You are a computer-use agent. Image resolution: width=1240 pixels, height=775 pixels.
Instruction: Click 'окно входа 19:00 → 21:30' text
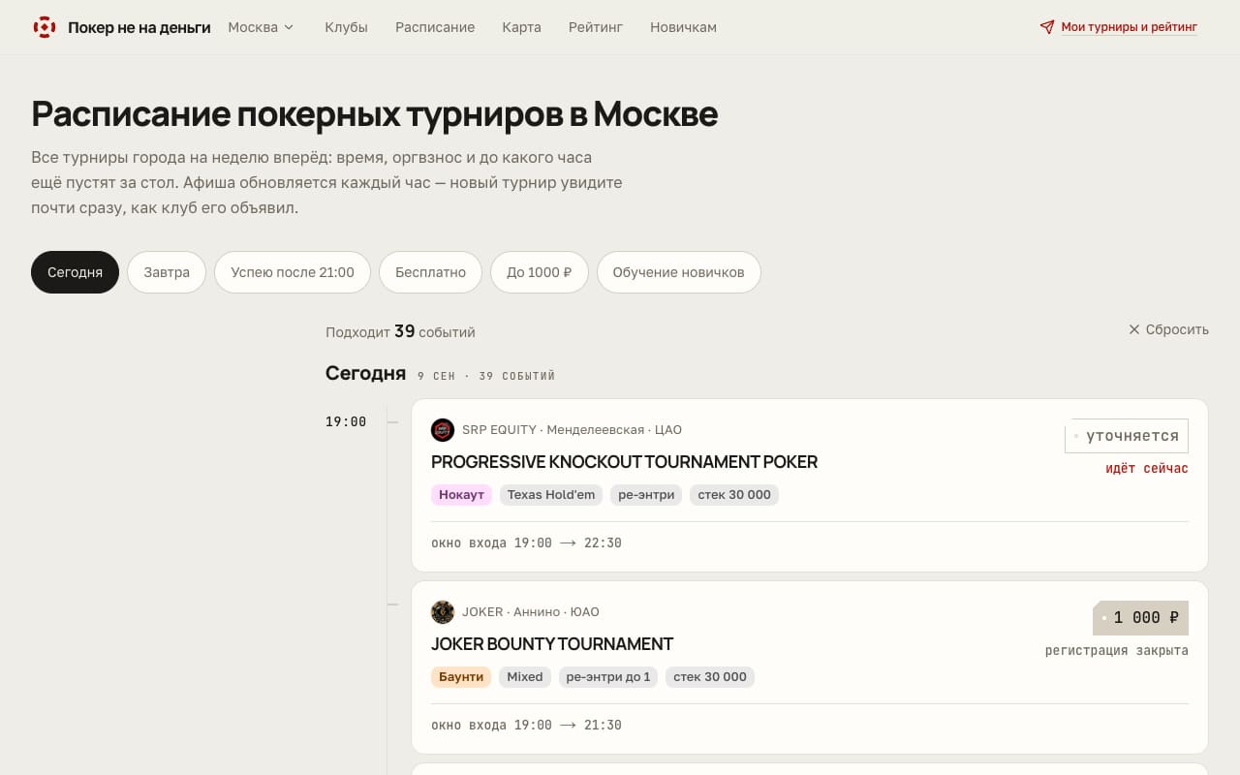526,726
